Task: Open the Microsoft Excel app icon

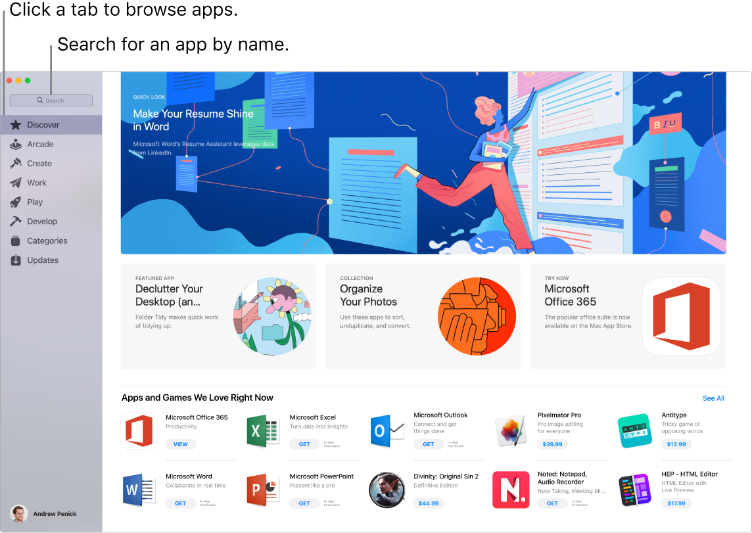Action: 263,431
